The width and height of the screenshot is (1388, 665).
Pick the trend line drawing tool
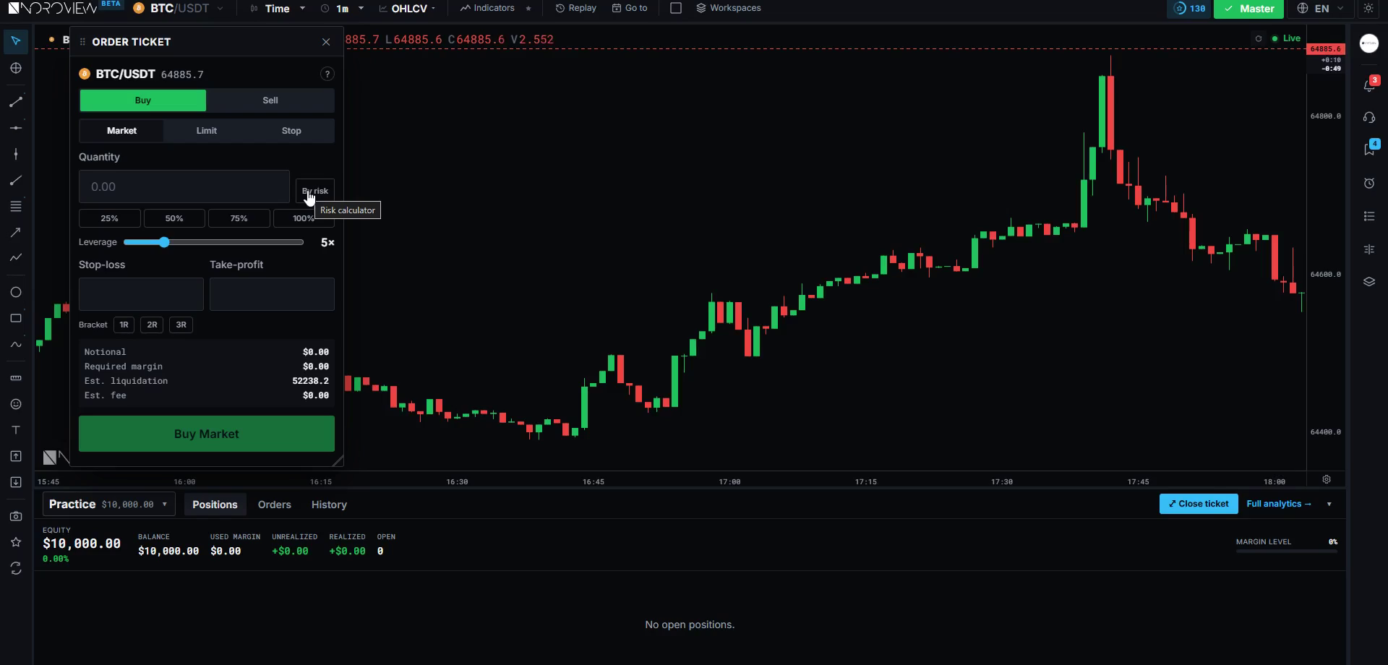click(x=16, y=102)
